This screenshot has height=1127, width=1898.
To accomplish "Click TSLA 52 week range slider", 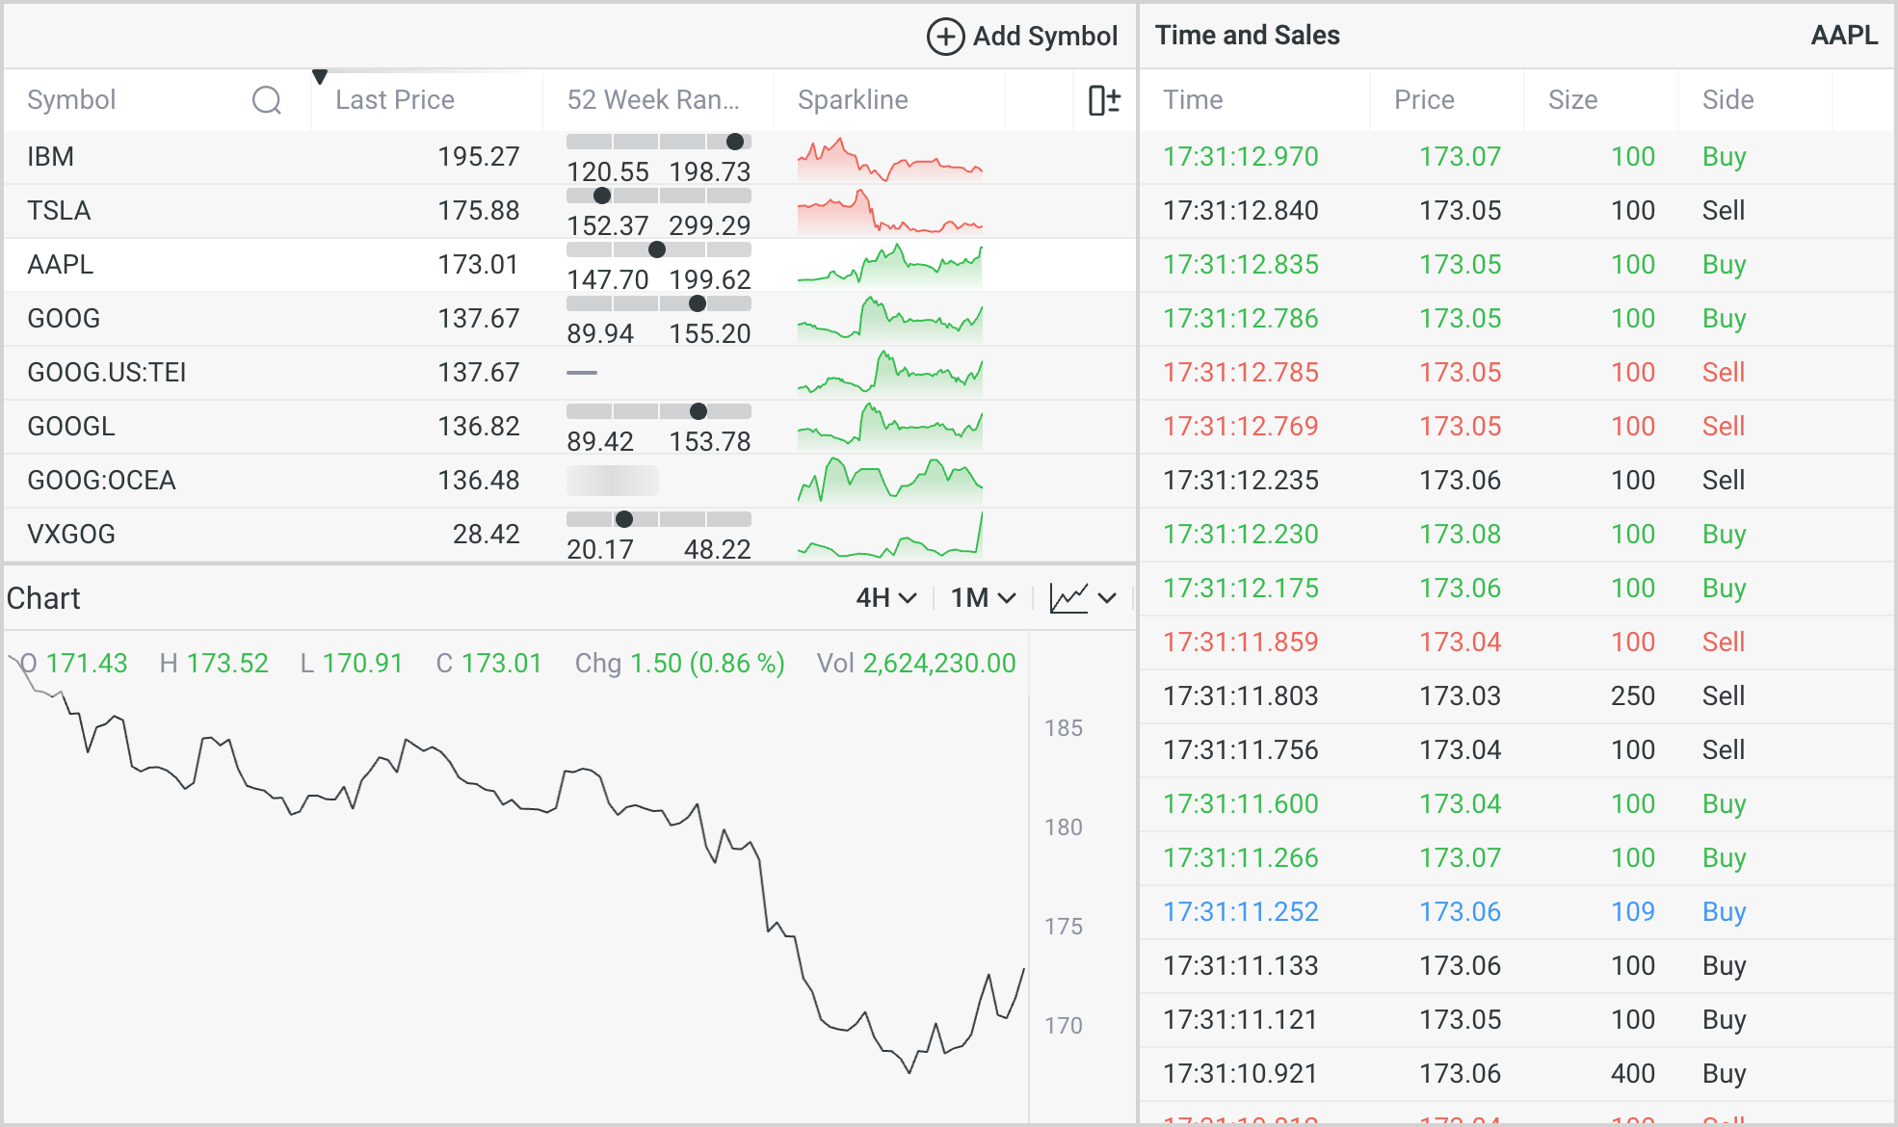I will 659,196.
